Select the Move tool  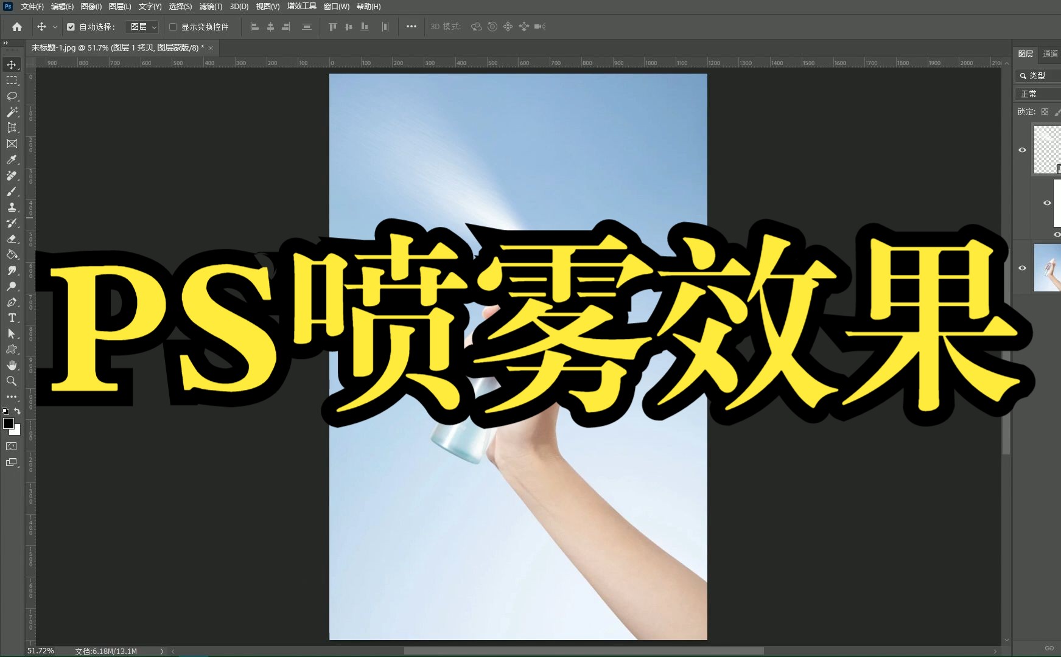coord(12,64)
